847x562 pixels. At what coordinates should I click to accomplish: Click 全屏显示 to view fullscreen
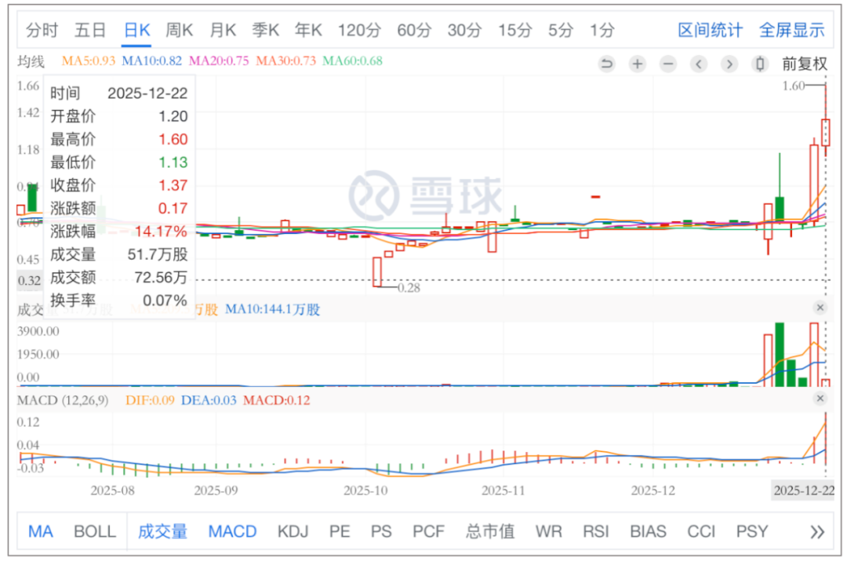tap(791, 31)
